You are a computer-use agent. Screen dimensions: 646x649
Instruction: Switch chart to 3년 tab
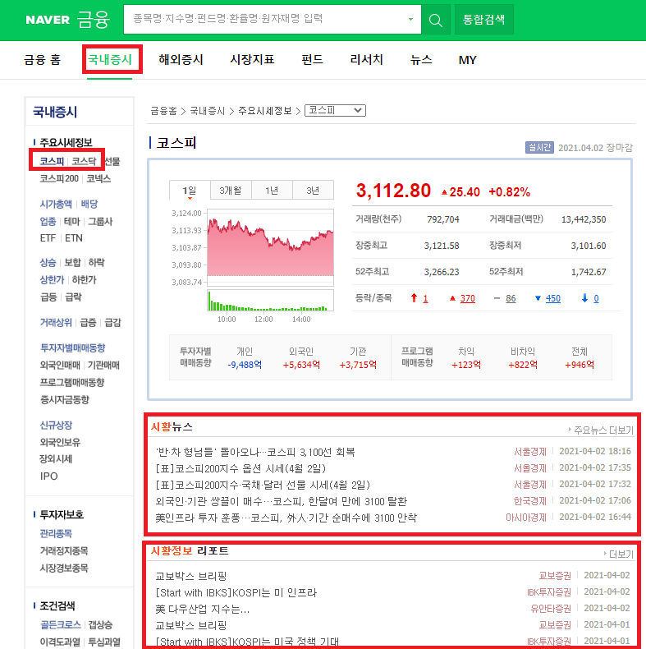click(x=313, y=191)
